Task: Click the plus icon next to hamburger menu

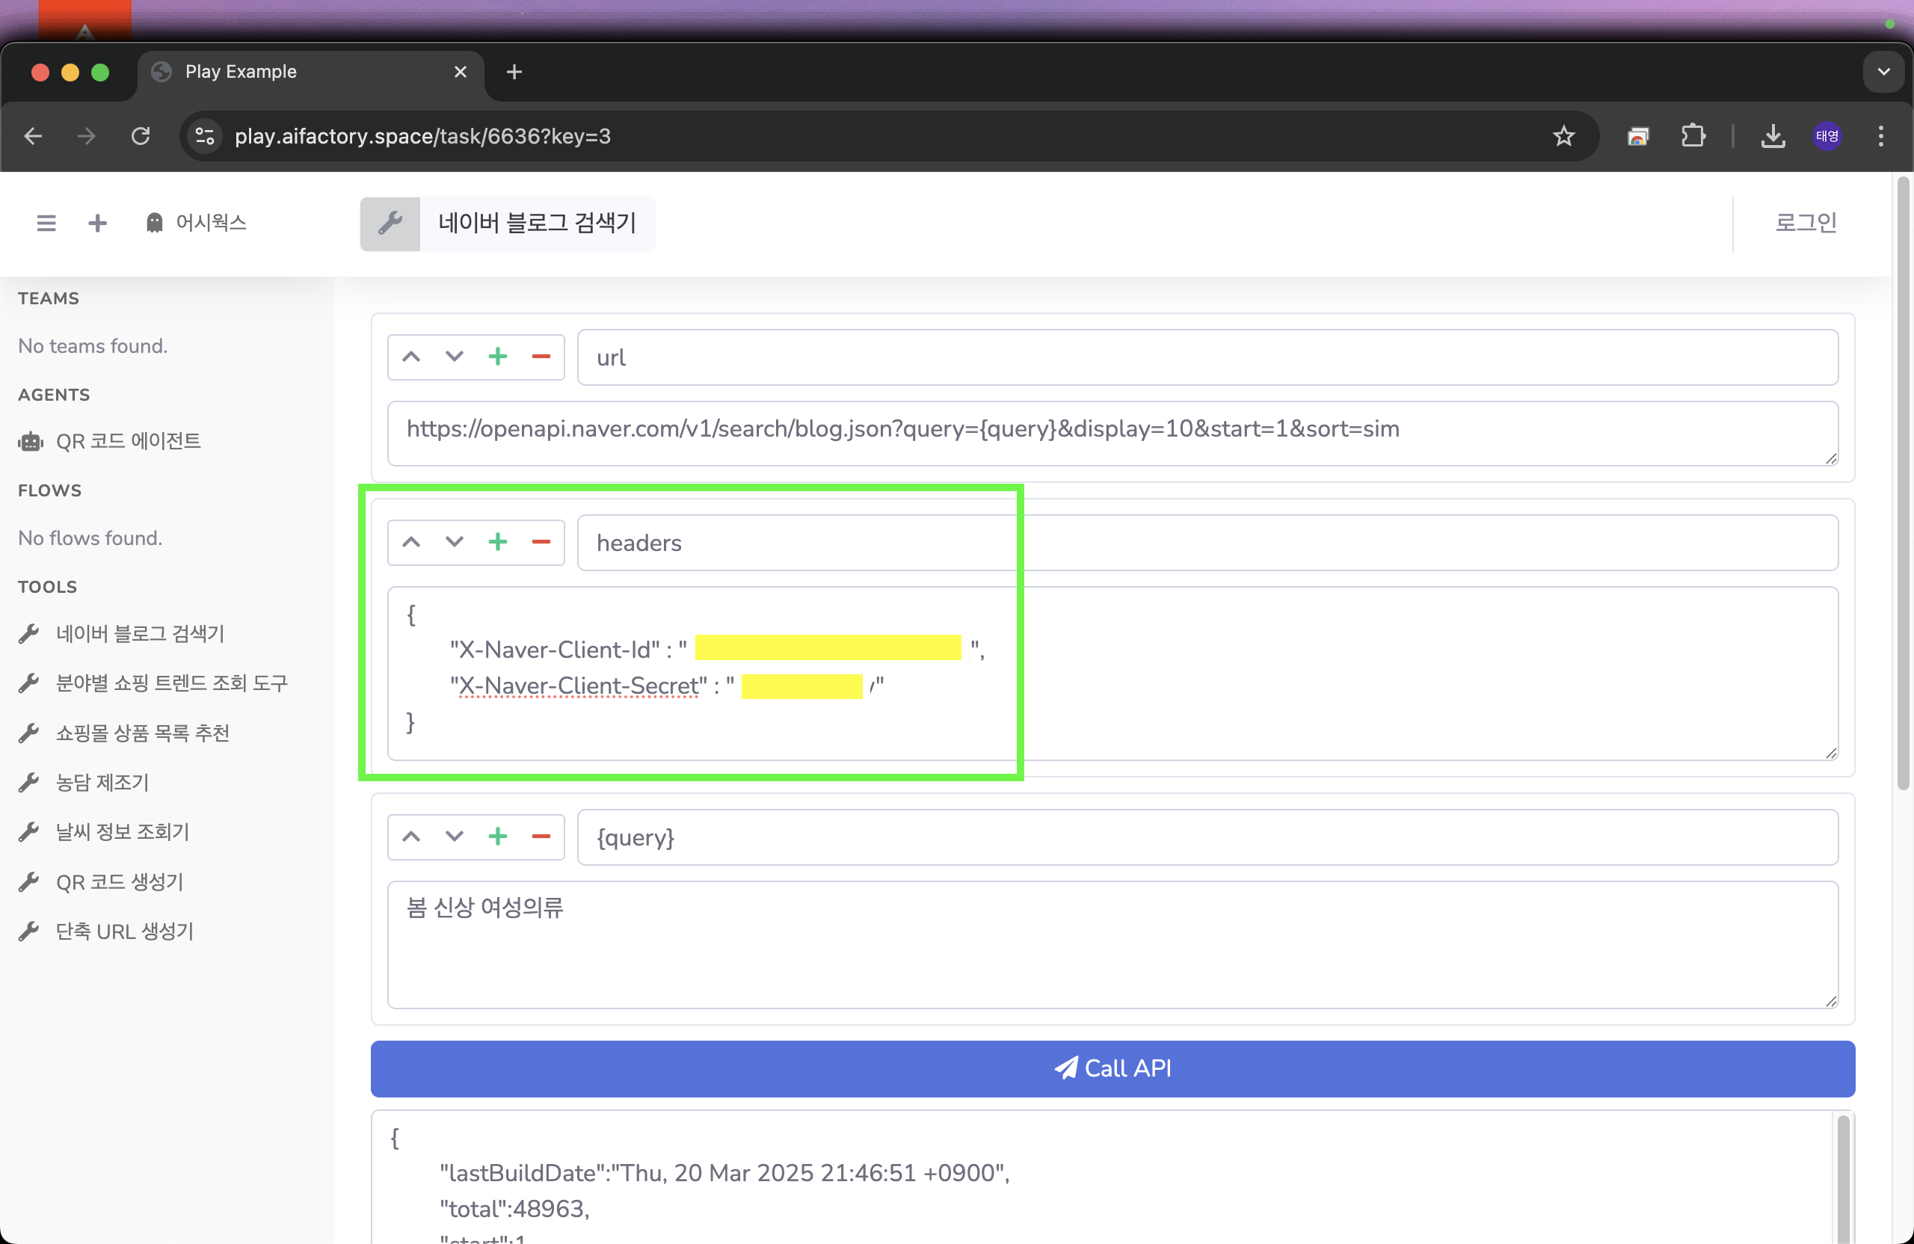Action: pos(97,223)
